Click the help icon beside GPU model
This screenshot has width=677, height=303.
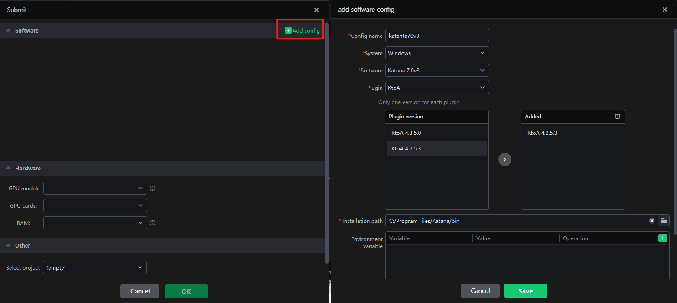pos(153,188)
